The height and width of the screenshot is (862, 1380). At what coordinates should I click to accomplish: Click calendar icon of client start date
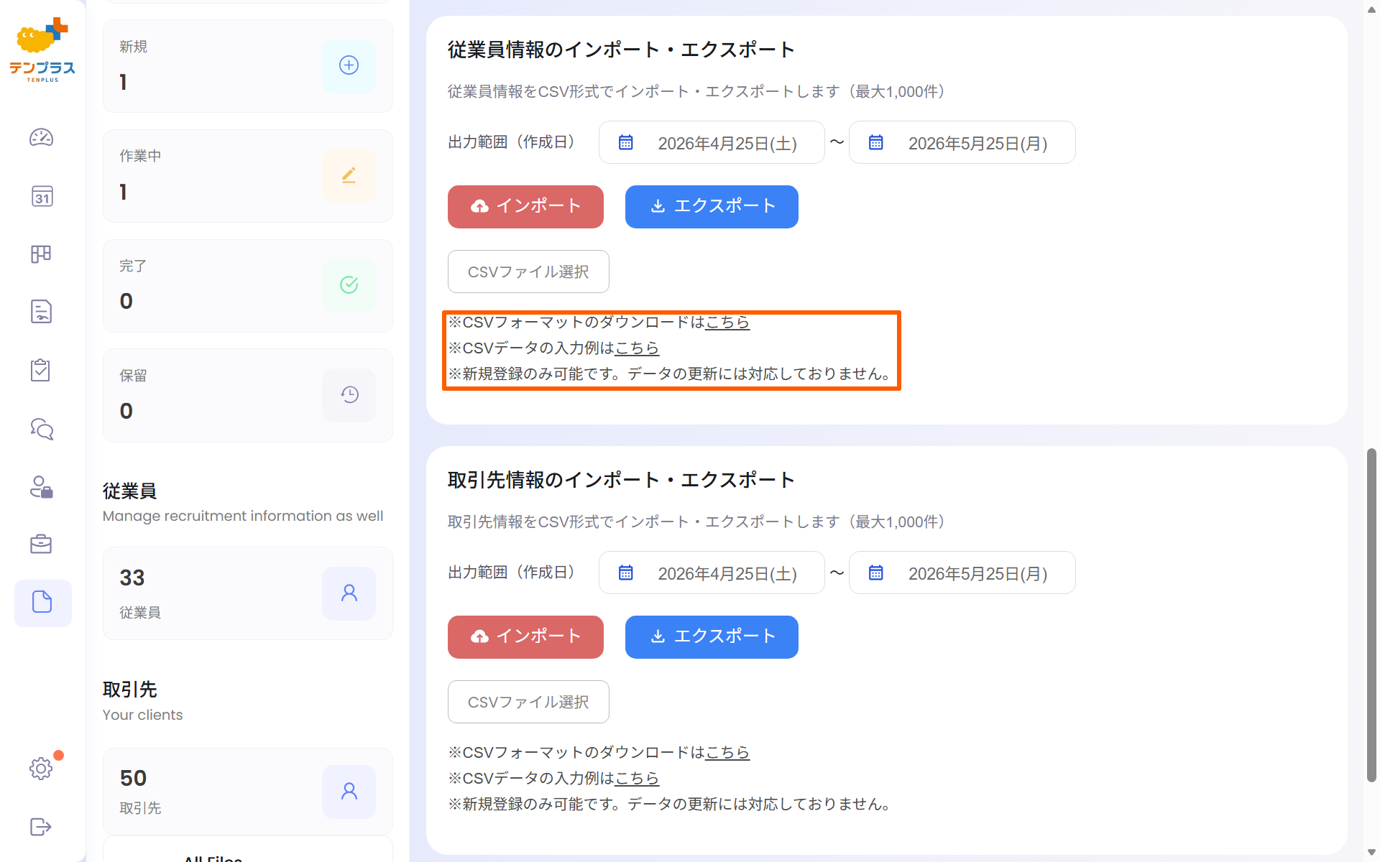(626, 573)
